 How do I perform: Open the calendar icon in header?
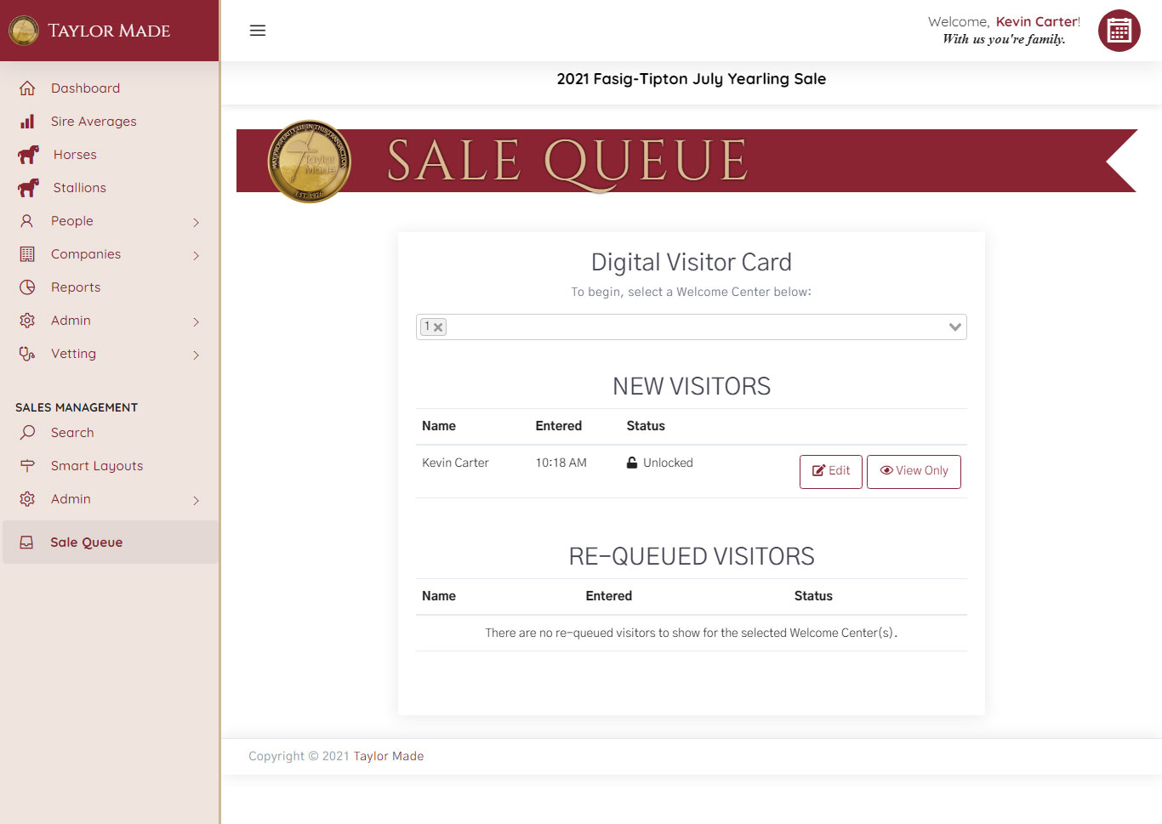click(1119, 31)
